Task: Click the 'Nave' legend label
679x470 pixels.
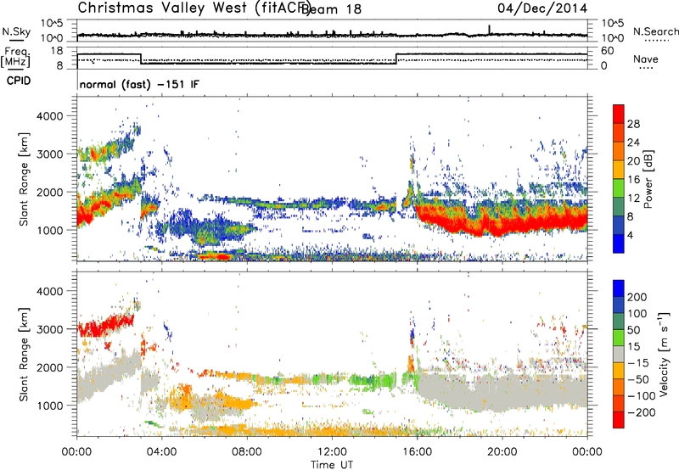Action: pyautogui.click(x=646, y=59)
